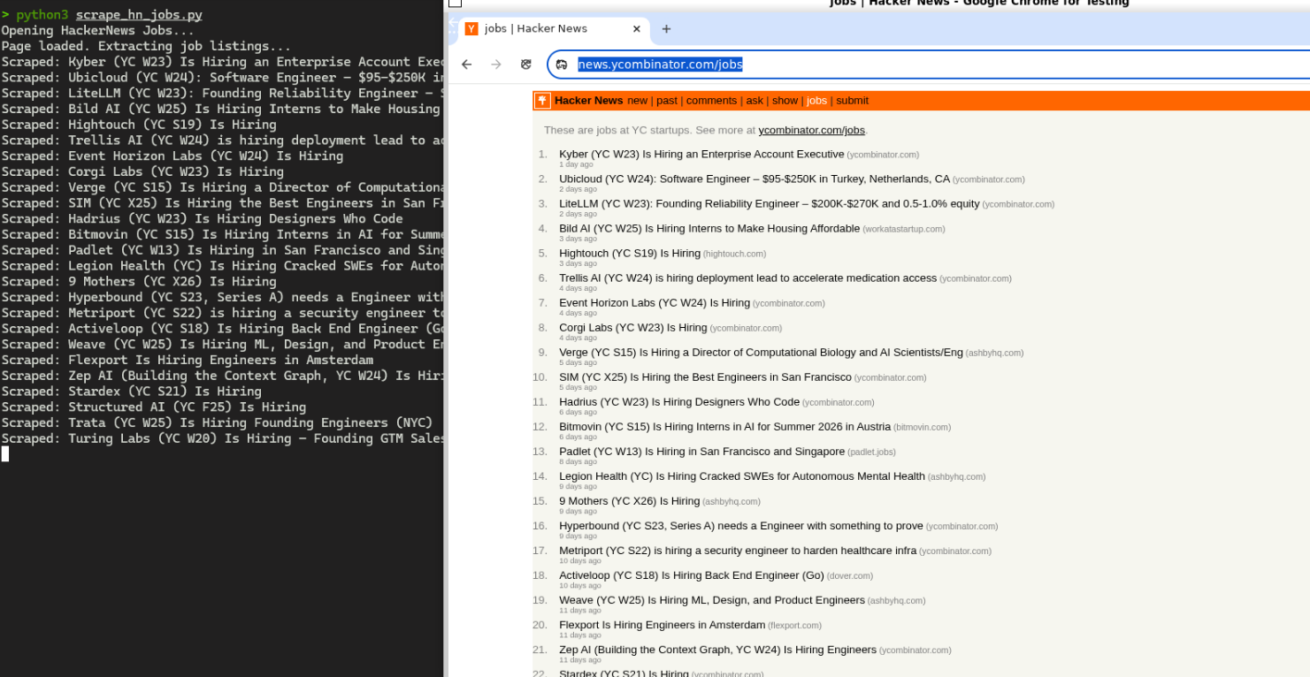Click 'Scraped: Trata (YC W25)' line in terminal
This screenshot has height=677, width=1310.
point(217,422)
